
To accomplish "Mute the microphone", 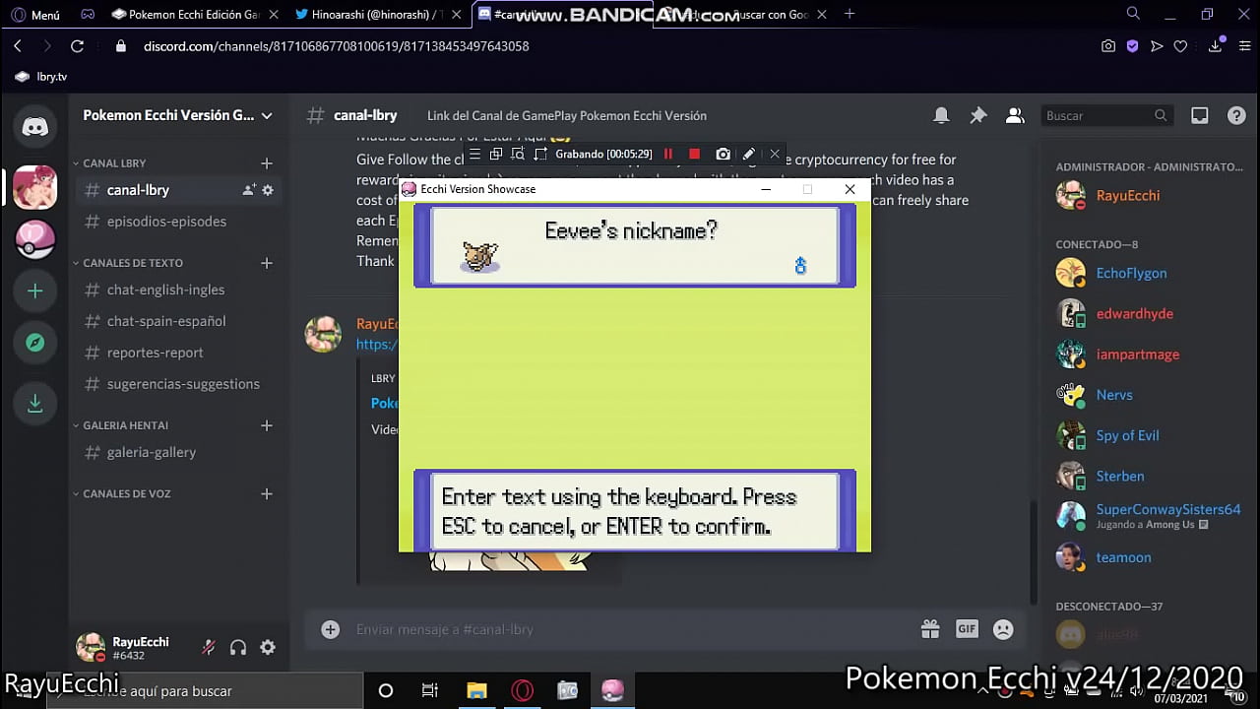I will tap(208, 647).
